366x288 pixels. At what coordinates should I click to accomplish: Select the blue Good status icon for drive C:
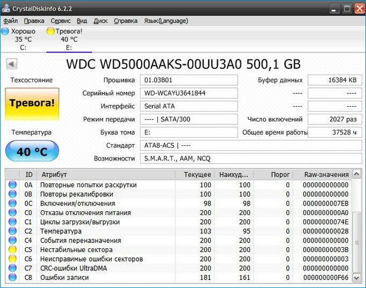pos(5,32)
